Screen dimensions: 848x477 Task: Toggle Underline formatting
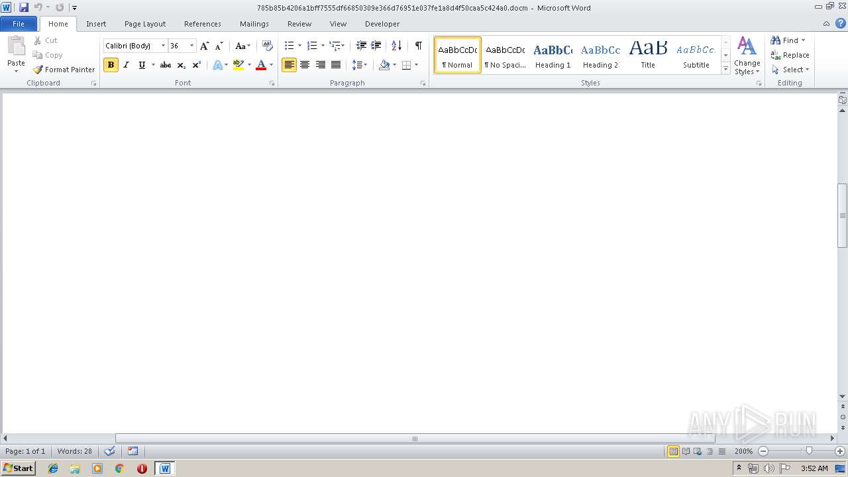[142, 65]
